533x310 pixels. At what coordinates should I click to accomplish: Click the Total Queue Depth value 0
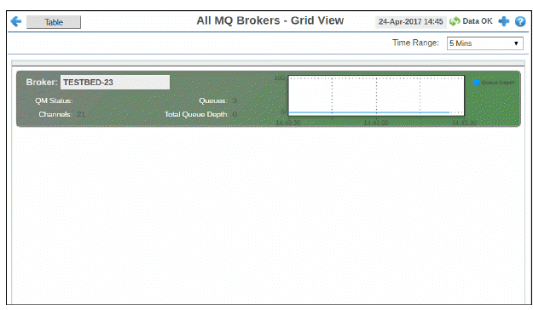pos(235,114)
